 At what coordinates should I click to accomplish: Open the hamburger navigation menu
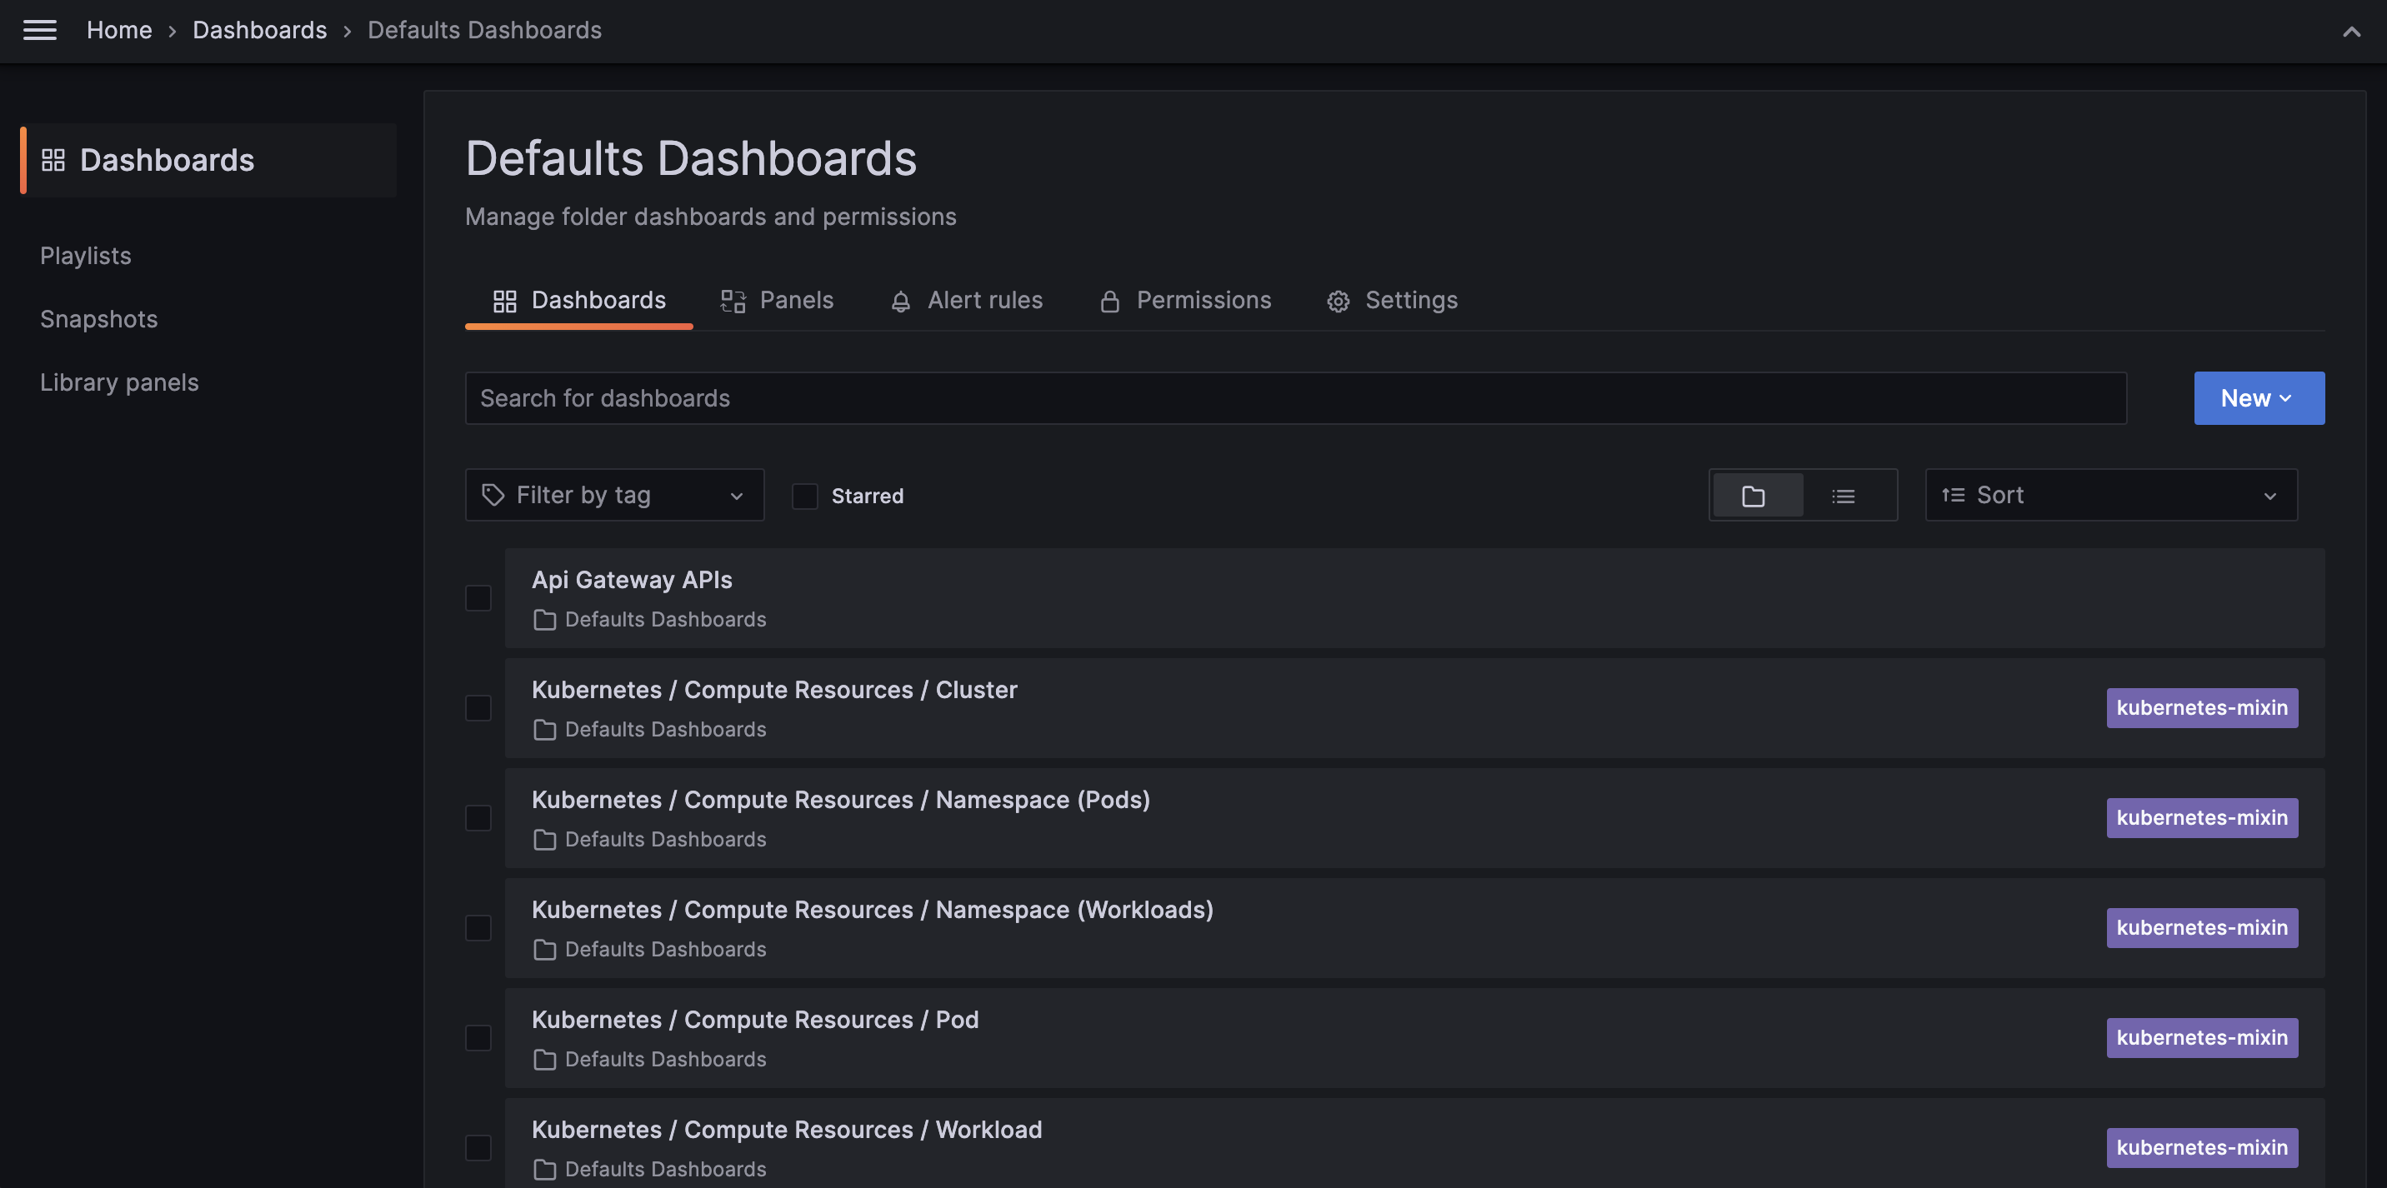(40, 30)
